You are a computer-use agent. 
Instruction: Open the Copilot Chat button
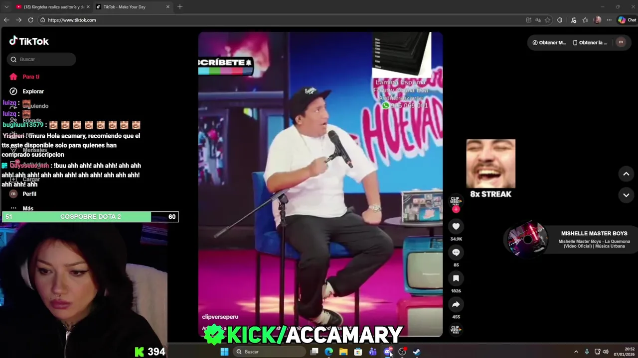(x=627, y=20)
